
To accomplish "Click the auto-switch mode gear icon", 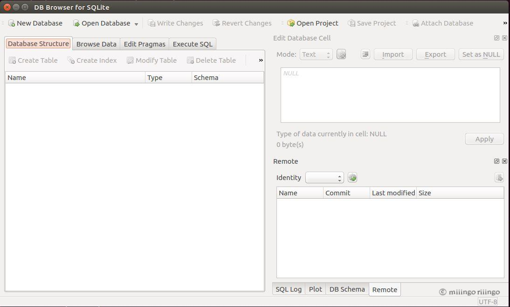I will tap(341, 54).
